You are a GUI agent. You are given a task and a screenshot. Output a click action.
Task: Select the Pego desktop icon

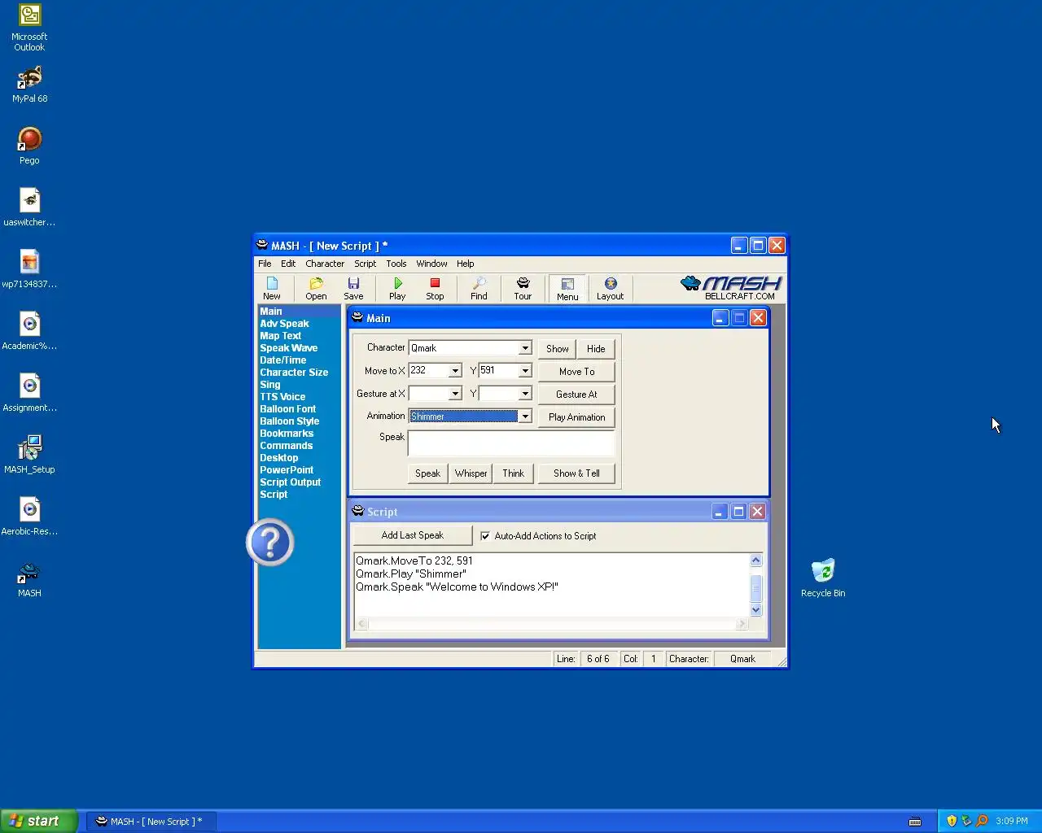coord(29,146)
